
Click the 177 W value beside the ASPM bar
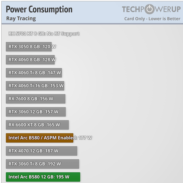click(x=85, y=138)
